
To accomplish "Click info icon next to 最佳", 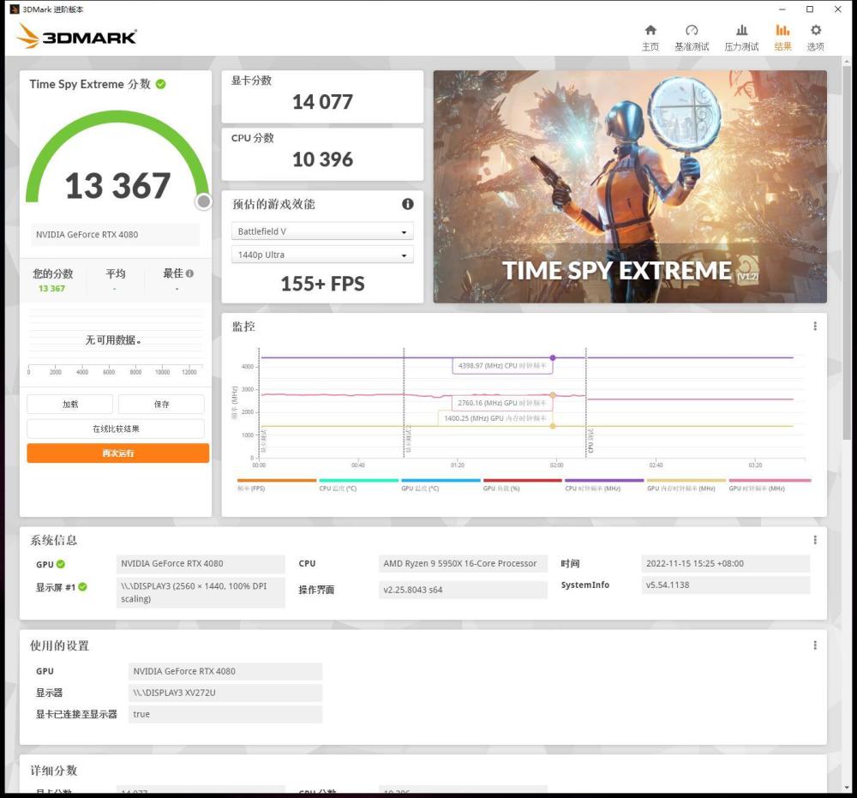I will coord(189,273).
